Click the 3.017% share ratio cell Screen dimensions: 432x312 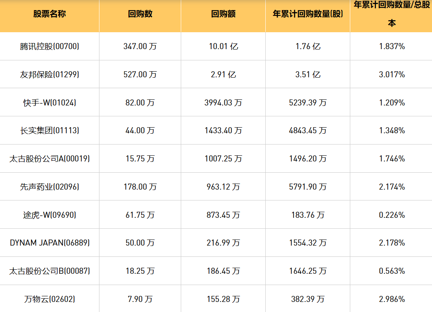click(392, 74)
